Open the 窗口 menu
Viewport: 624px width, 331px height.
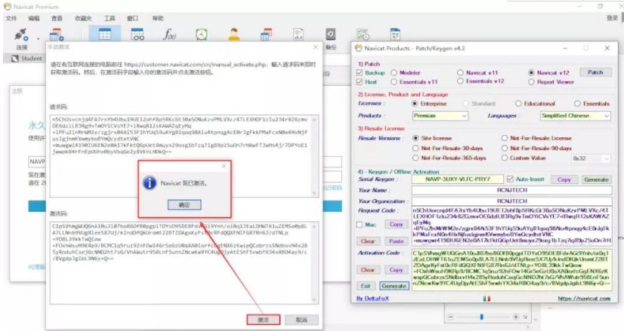132,18
